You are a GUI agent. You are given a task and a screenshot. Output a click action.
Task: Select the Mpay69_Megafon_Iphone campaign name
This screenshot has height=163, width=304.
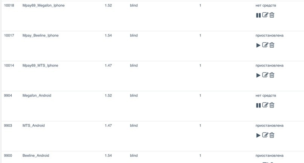tap(43, 5)
